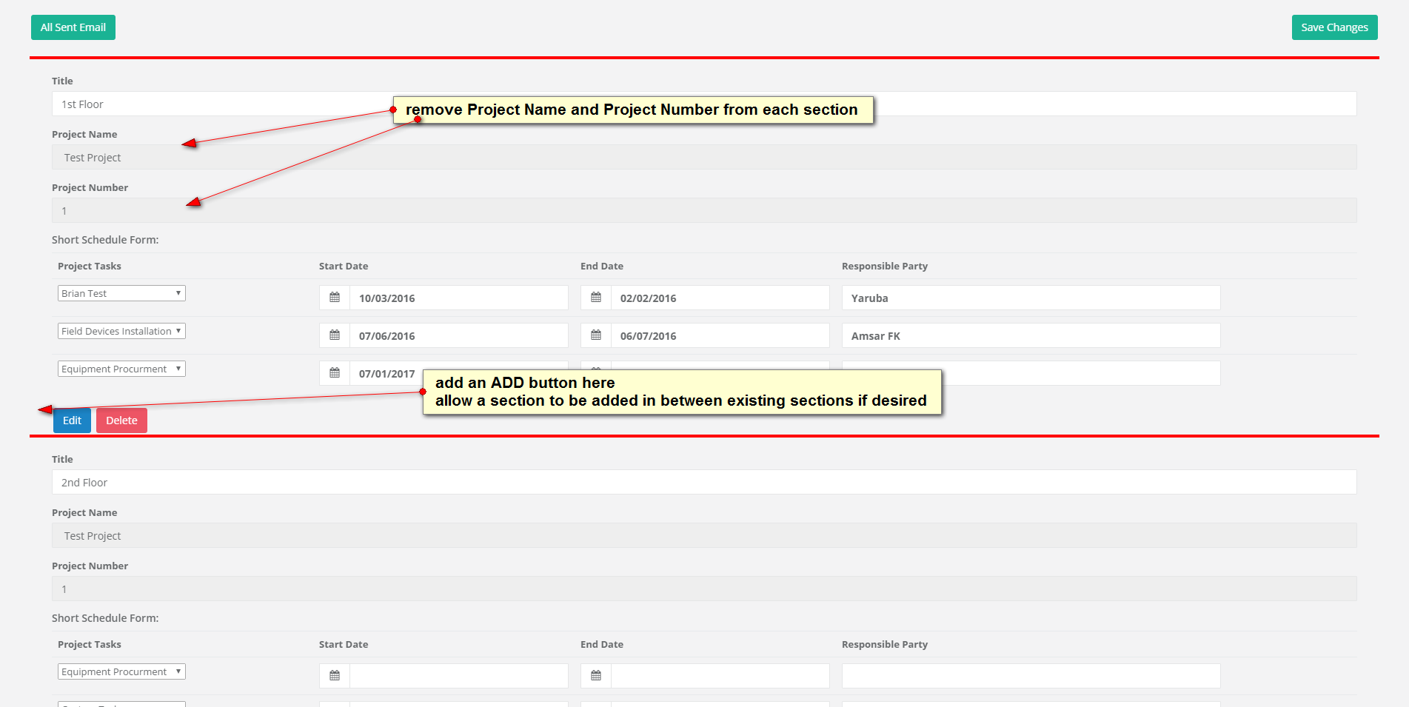Open calendar for Field Devices Installation start date
Image resolution: width=1409 pixels, height=707 pixels.
pos(335,335)
